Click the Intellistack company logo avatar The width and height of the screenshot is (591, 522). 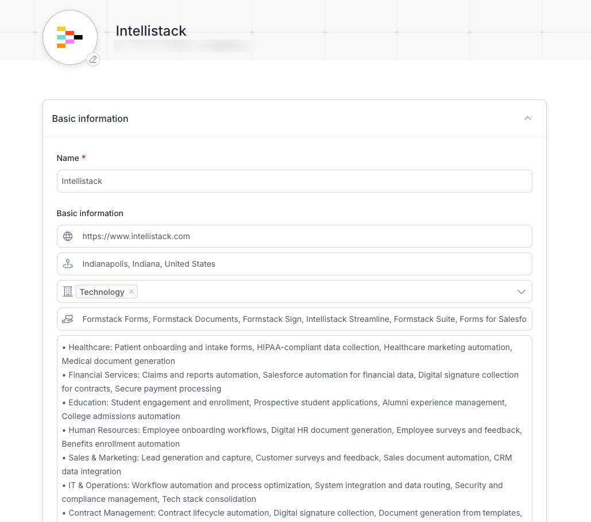pyautogui.click(x=69, y=37)
